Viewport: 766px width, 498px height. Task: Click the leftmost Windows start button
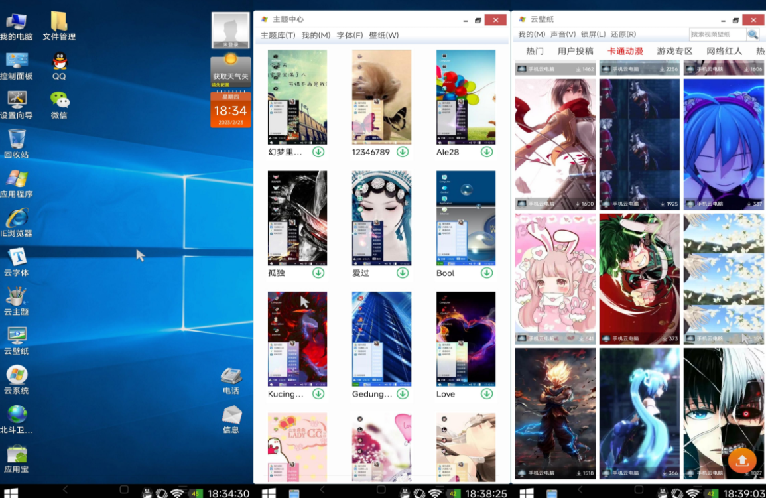click(x=11, y=493)
